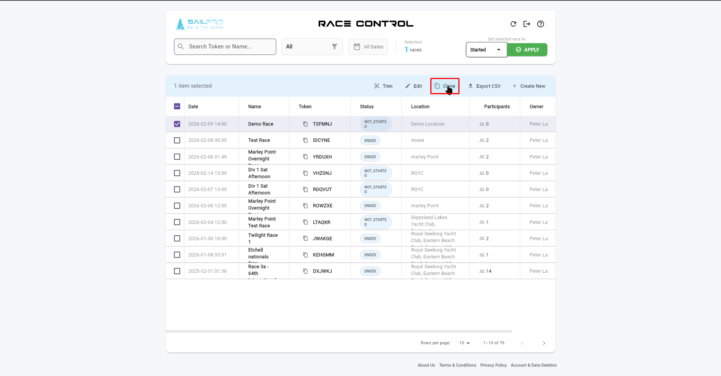
Task: Click the Trim scissors tool
Action: pyautogui.click(x=383, y=86)
